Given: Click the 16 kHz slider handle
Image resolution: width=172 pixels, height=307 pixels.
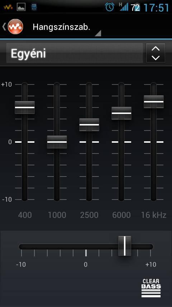Looking at the screenshot, I should coord(154,102).
